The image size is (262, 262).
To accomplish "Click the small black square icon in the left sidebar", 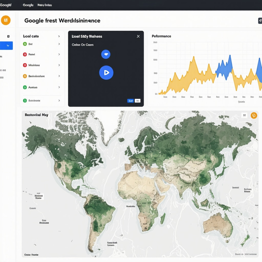I will (x=8, y=36).
